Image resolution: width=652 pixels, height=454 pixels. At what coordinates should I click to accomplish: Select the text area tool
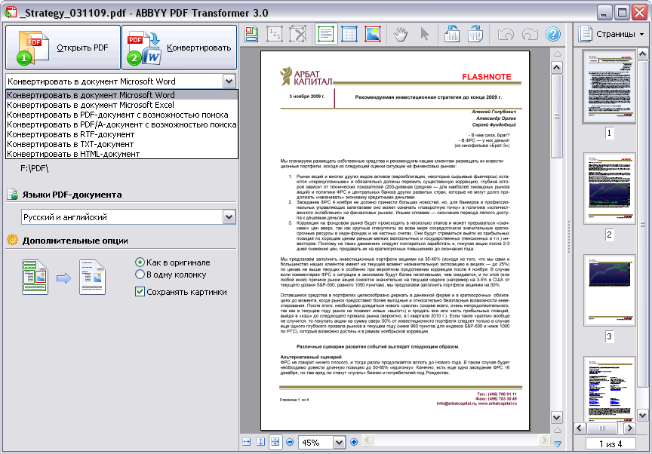325,34
